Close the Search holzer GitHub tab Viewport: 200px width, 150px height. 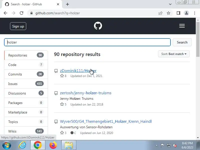58,4
